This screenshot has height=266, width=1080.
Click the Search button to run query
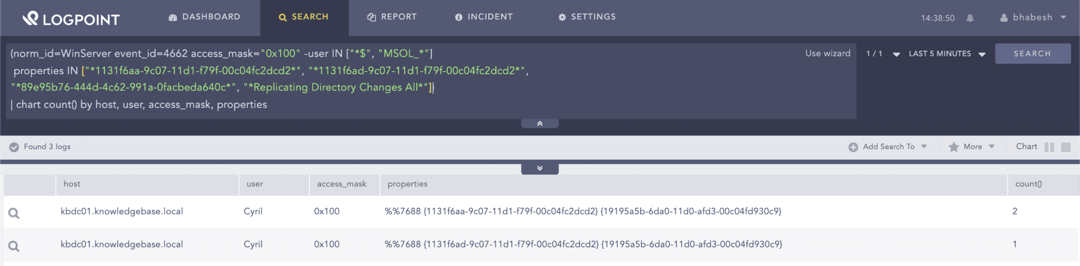point(1032,54)
